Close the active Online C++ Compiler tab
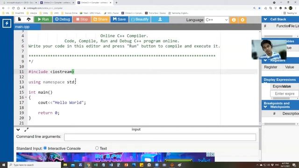This screenshot has height=168, width=299. pos(110,3)
